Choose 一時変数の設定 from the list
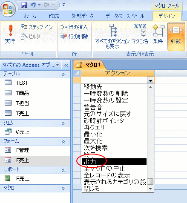Image resolution: width=187 pixels, height=203 pixels. click(115, 100)
